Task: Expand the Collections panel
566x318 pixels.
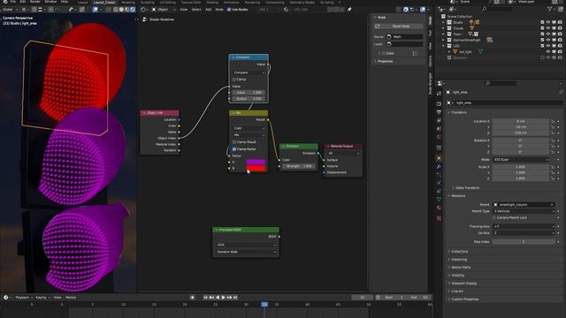Action: pyautogui.click(x=459, y=251)
